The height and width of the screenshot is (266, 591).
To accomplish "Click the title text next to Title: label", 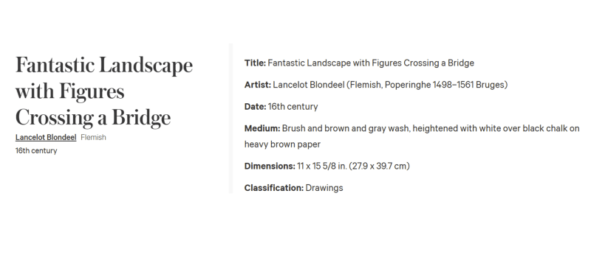I will 371,63.
